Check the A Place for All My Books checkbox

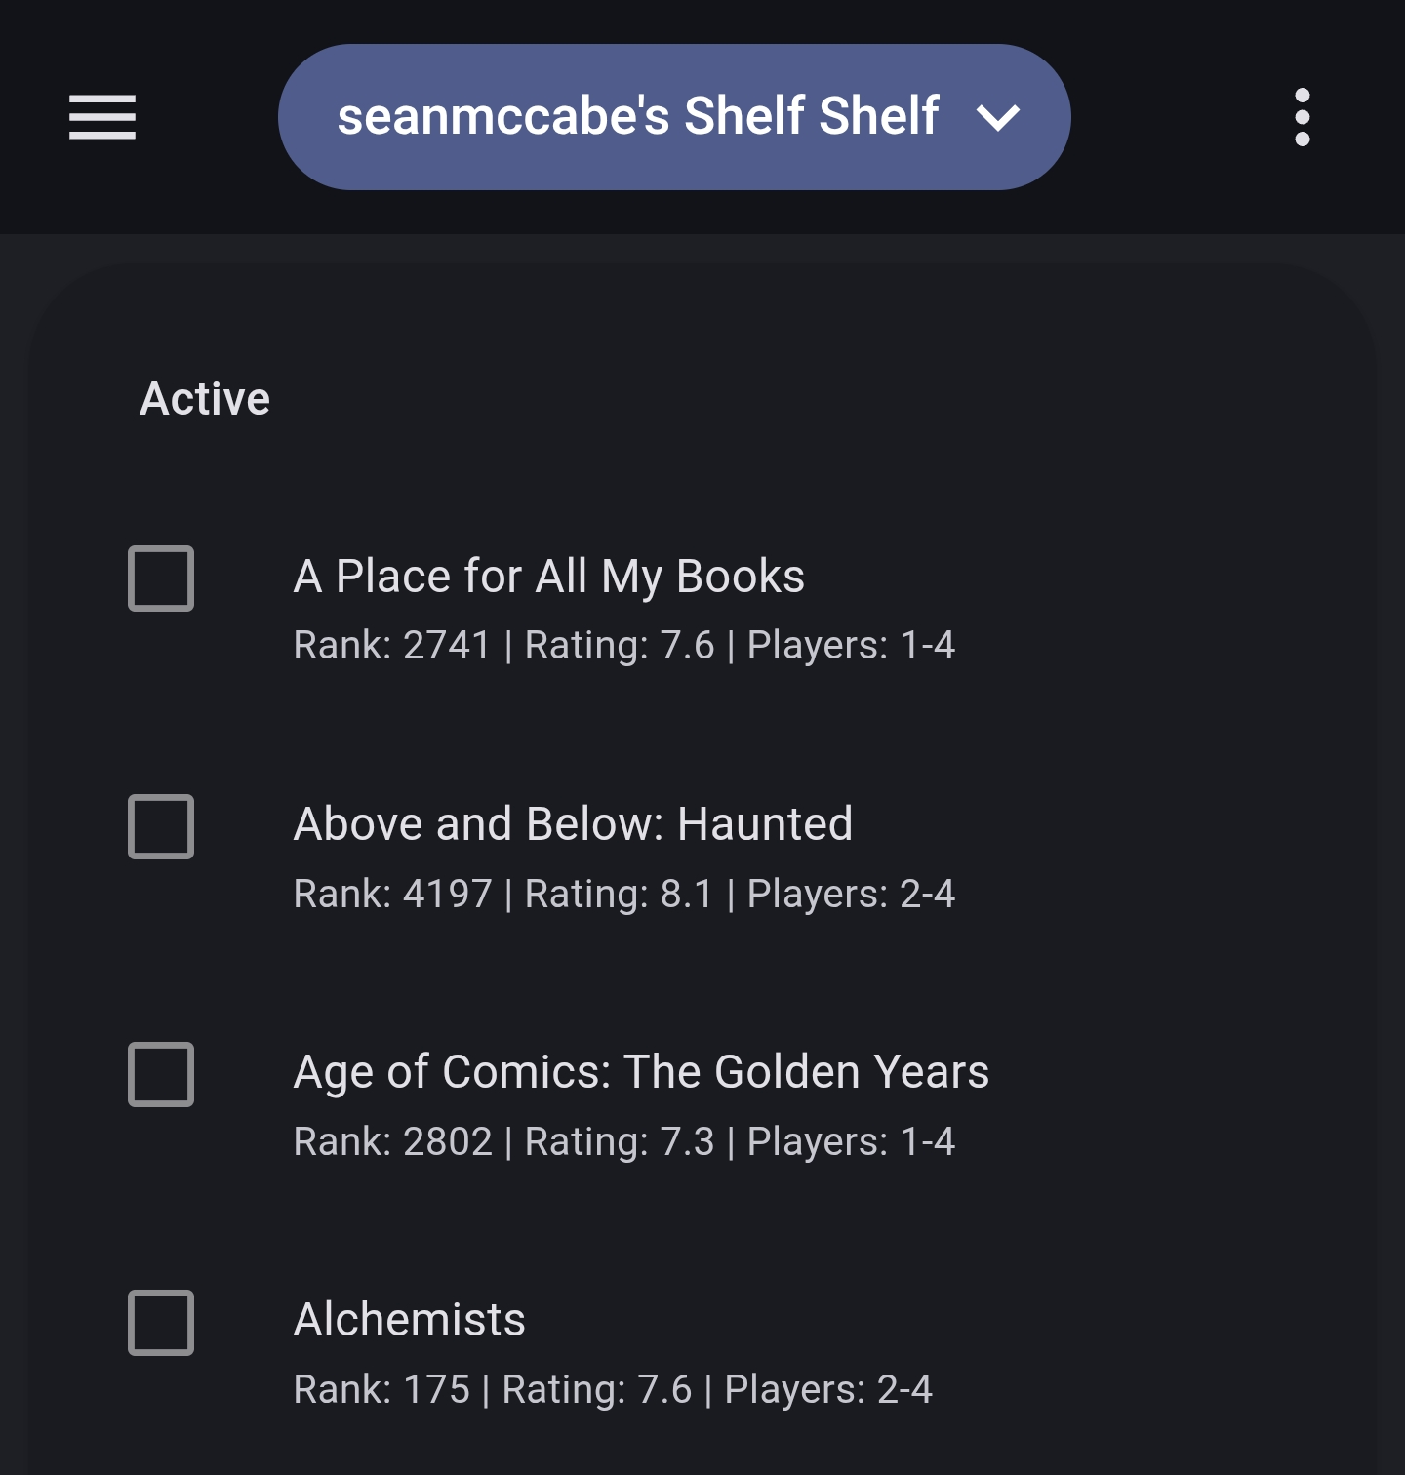161,578
